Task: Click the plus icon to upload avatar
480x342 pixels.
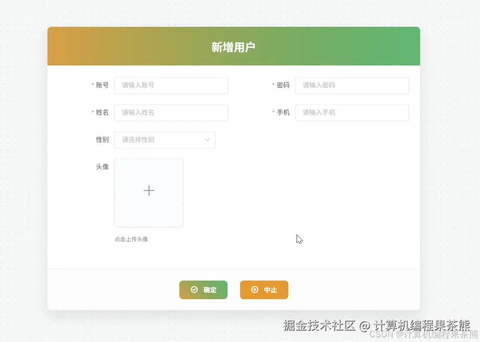Action: tap(149, 190)
